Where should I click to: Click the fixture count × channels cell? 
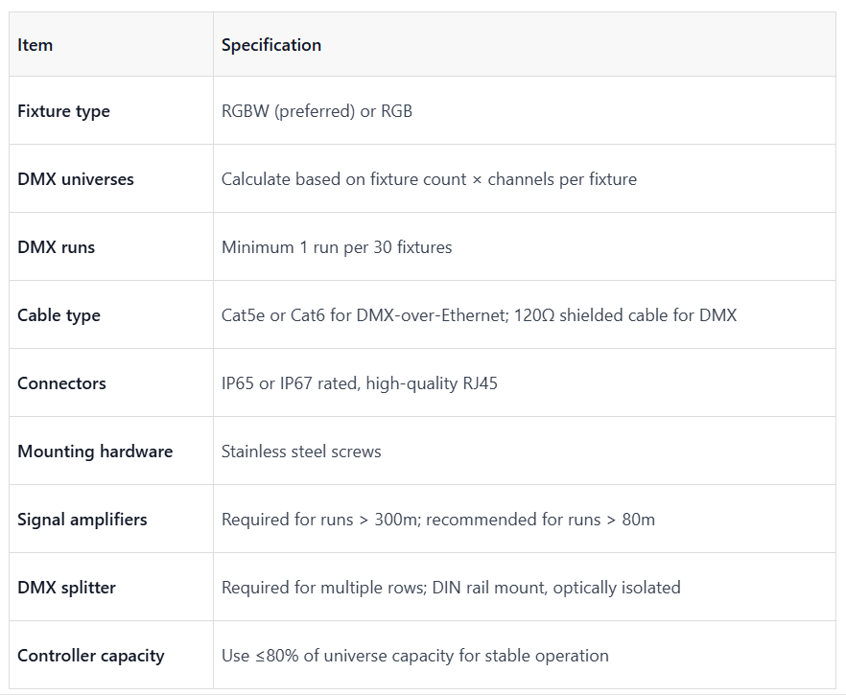(429, 179)
